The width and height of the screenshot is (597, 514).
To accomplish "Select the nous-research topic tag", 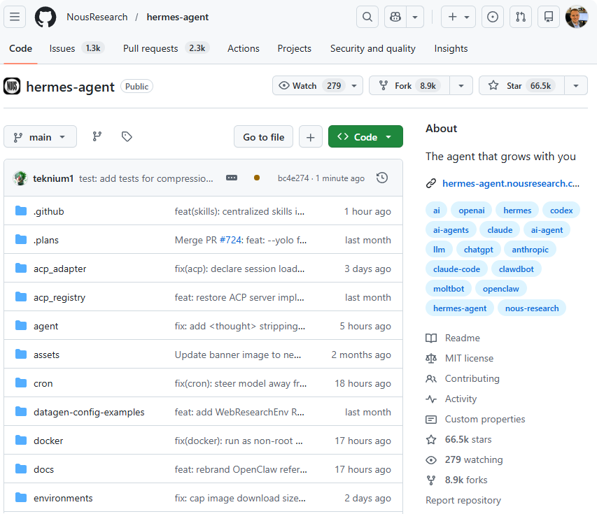I will [532, 308].
